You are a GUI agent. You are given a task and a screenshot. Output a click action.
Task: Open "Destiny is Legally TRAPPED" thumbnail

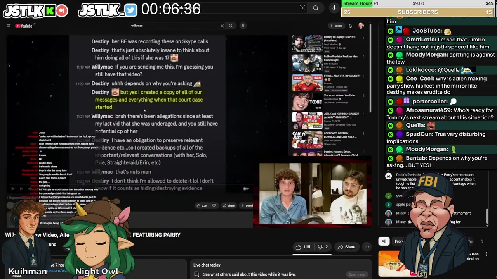(307, 44)
